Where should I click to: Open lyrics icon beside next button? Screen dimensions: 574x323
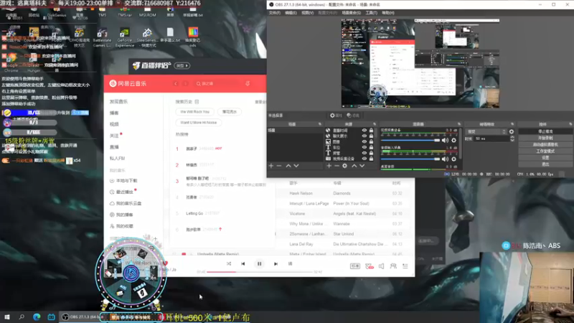pyautogui.click(x=290, y=263)
